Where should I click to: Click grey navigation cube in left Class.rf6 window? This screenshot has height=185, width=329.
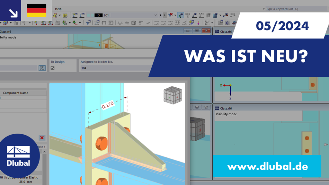pos(197,129)
